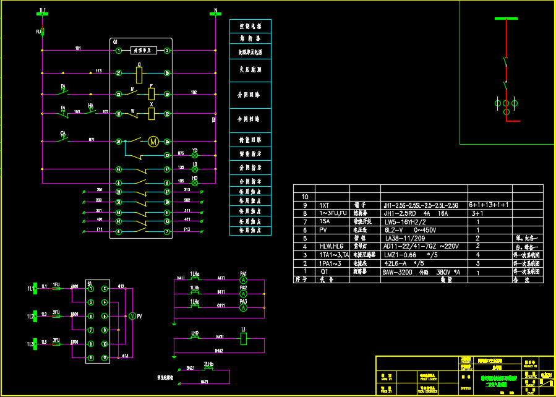Click wire label 101
Screen dimensions: 556x397
coord(78,48)
